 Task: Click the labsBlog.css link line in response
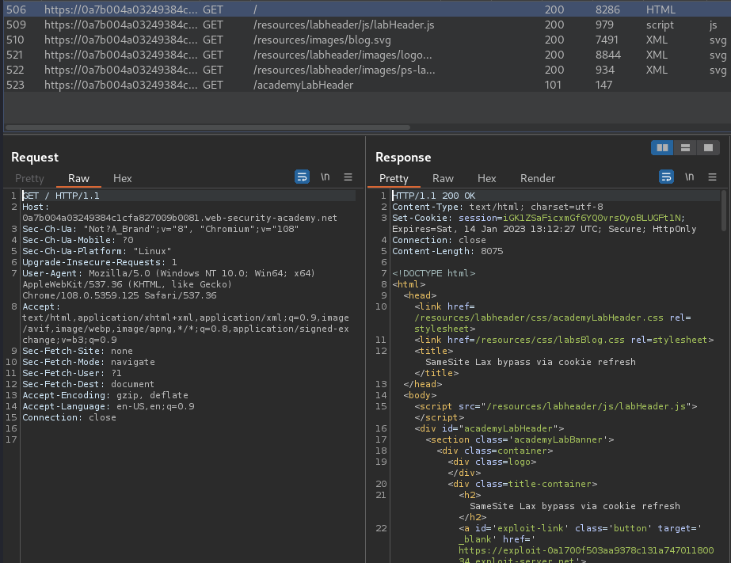(564, 340)
